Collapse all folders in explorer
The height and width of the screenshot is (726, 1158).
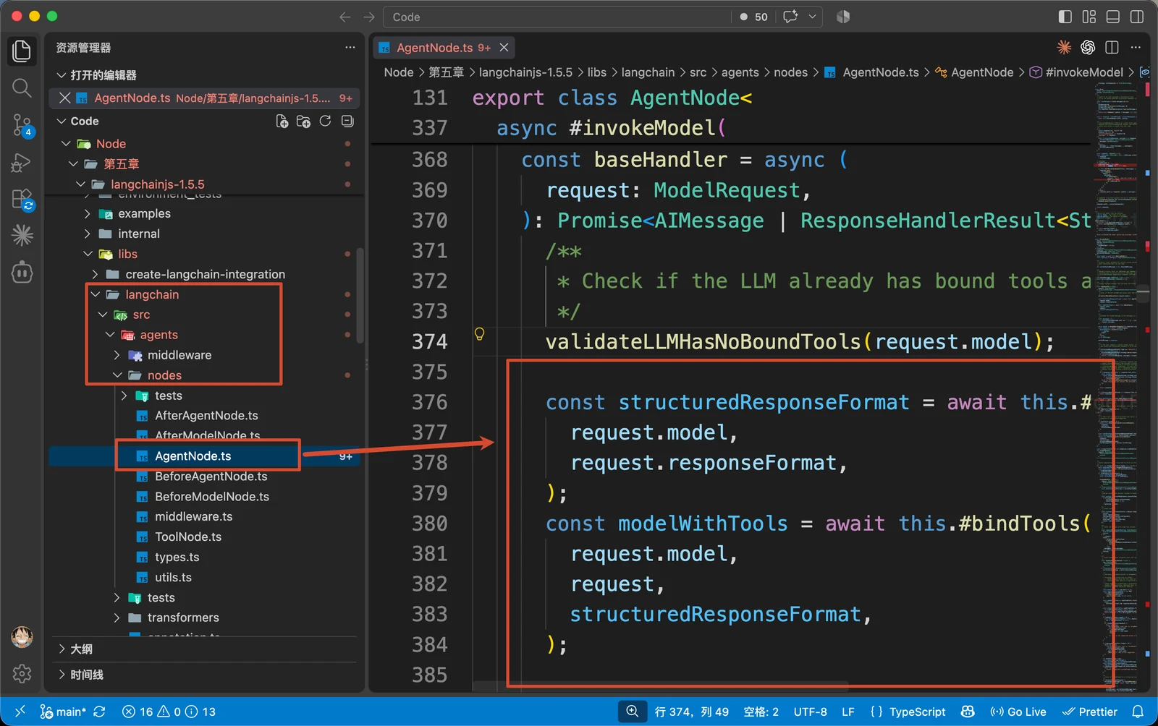(347, 121)
